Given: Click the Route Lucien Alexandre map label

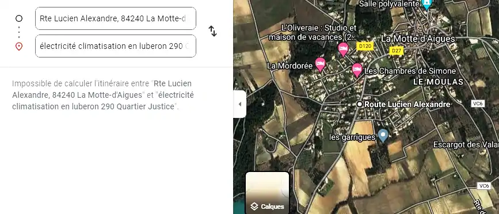Looking at the screenshot, I should click(x=407, y=104).
